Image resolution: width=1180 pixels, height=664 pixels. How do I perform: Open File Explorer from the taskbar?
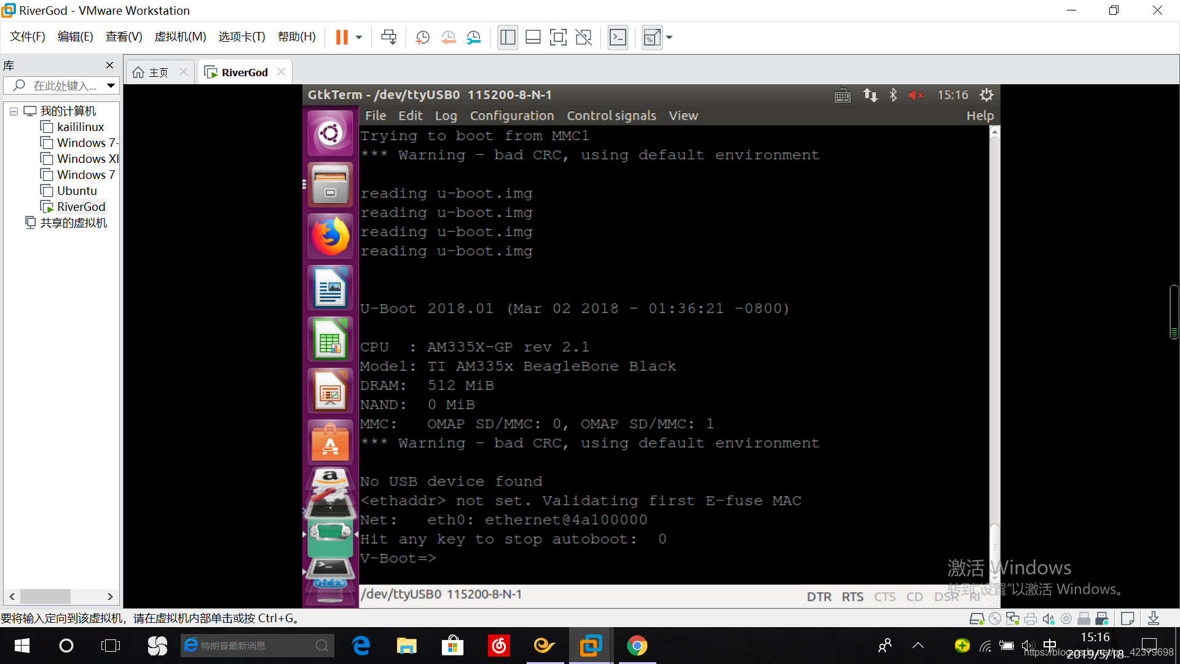[x=406, y=646]
